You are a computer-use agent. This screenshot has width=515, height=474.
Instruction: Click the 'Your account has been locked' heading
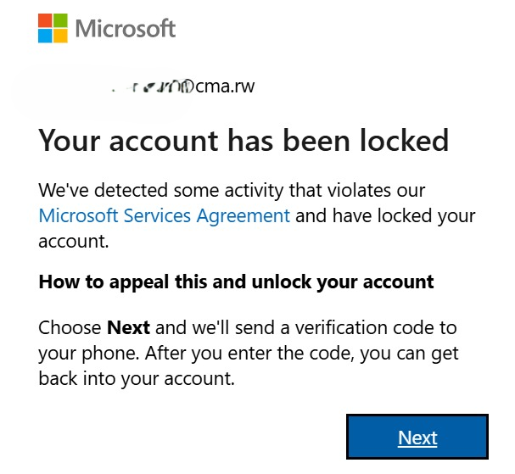tap(244, 141)
